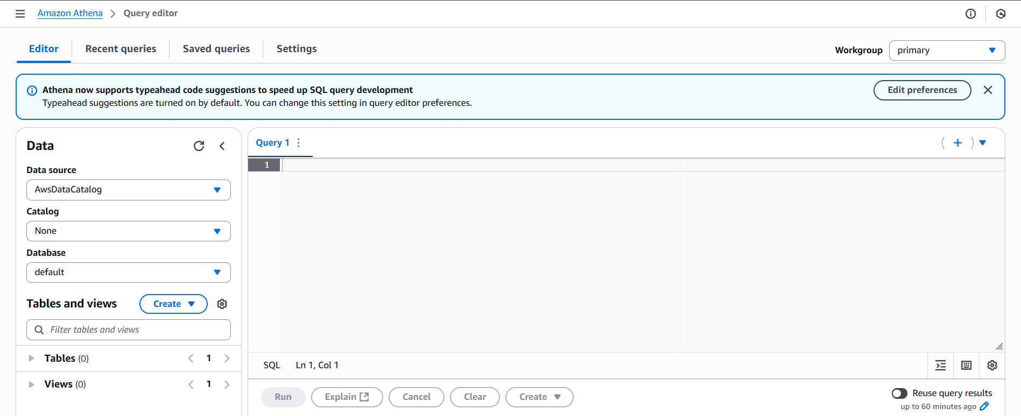Collapse the Data panel with left arrow
Image resolution: width=1021 pixels, height=416 pixels.
coord(222,146)
